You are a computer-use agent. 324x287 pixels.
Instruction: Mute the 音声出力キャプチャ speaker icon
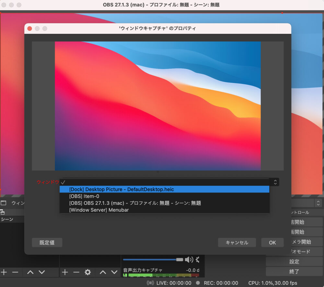point(190,260)
